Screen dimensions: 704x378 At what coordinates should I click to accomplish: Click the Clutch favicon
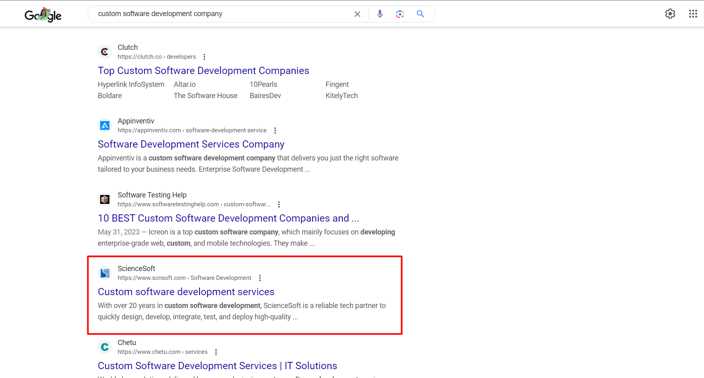click(x=105, y=52)
